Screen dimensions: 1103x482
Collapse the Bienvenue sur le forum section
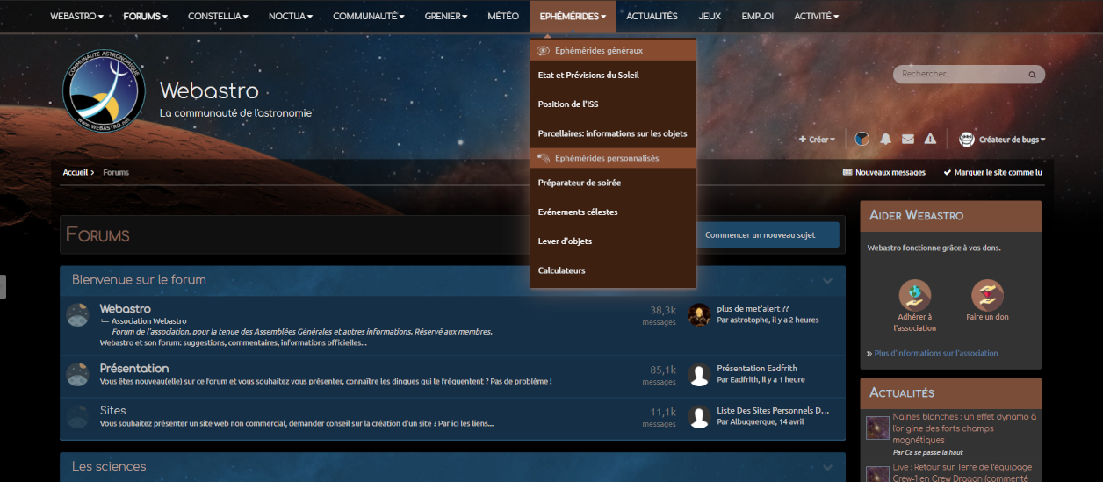coord(827,281)
